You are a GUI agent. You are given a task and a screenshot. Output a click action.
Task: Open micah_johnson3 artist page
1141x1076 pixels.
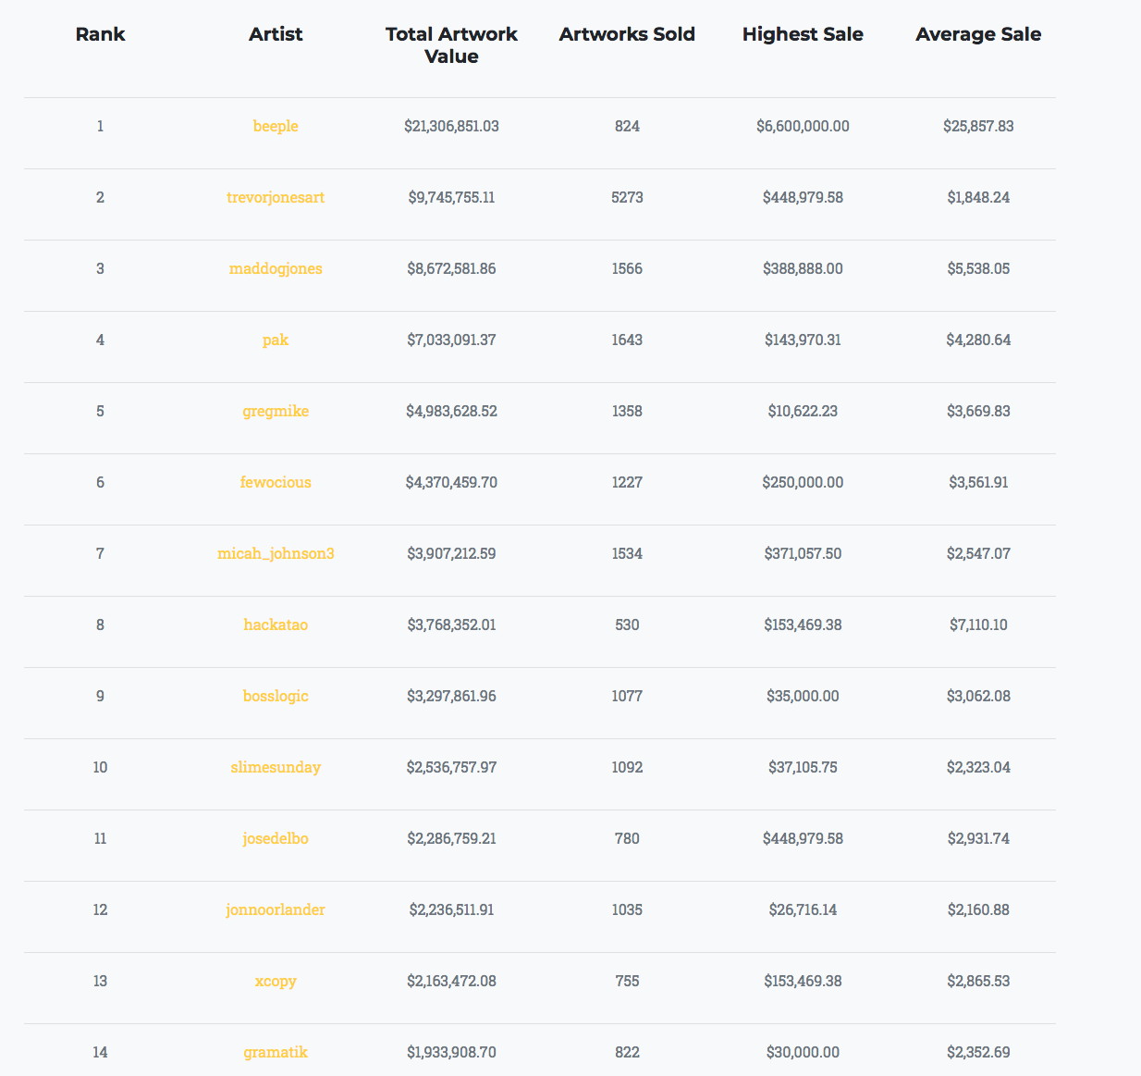276,553
